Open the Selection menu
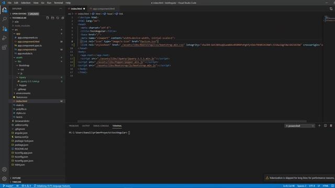 (x=26, y=3)
